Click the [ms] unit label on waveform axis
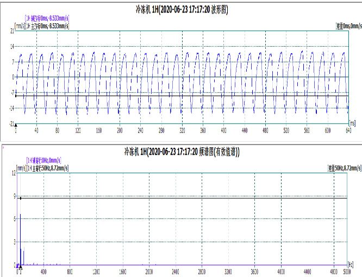The height and width of the screenshot is (277, 362). point(352,124)
